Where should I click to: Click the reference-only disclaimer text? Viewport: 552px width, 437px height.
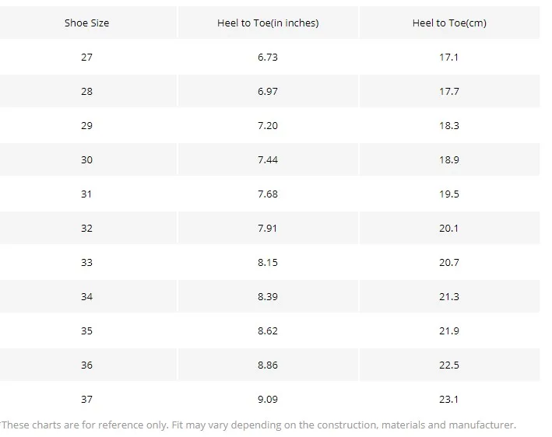pyautogui.click(x=258, y=425)
